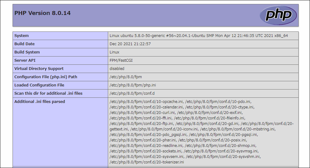Viewport: 310px width, 168px height.
Task: Click the Linux ubuntu 5.8.0-50-generic system value
Action: (199, 36)
